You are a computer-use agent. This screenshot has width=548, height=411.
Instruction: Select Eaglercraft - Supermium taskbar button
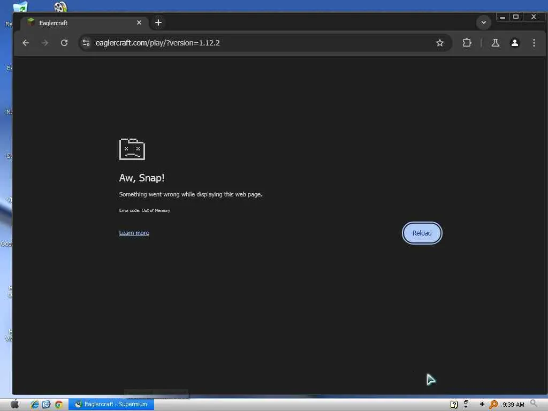(111, 405)
